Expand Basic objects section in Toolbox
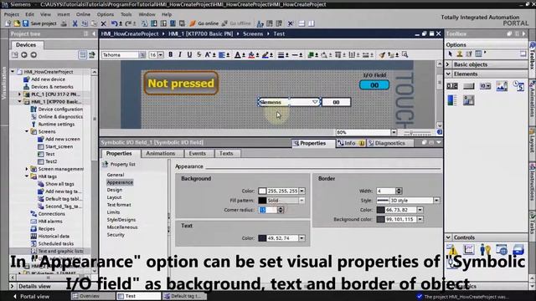 448,64
